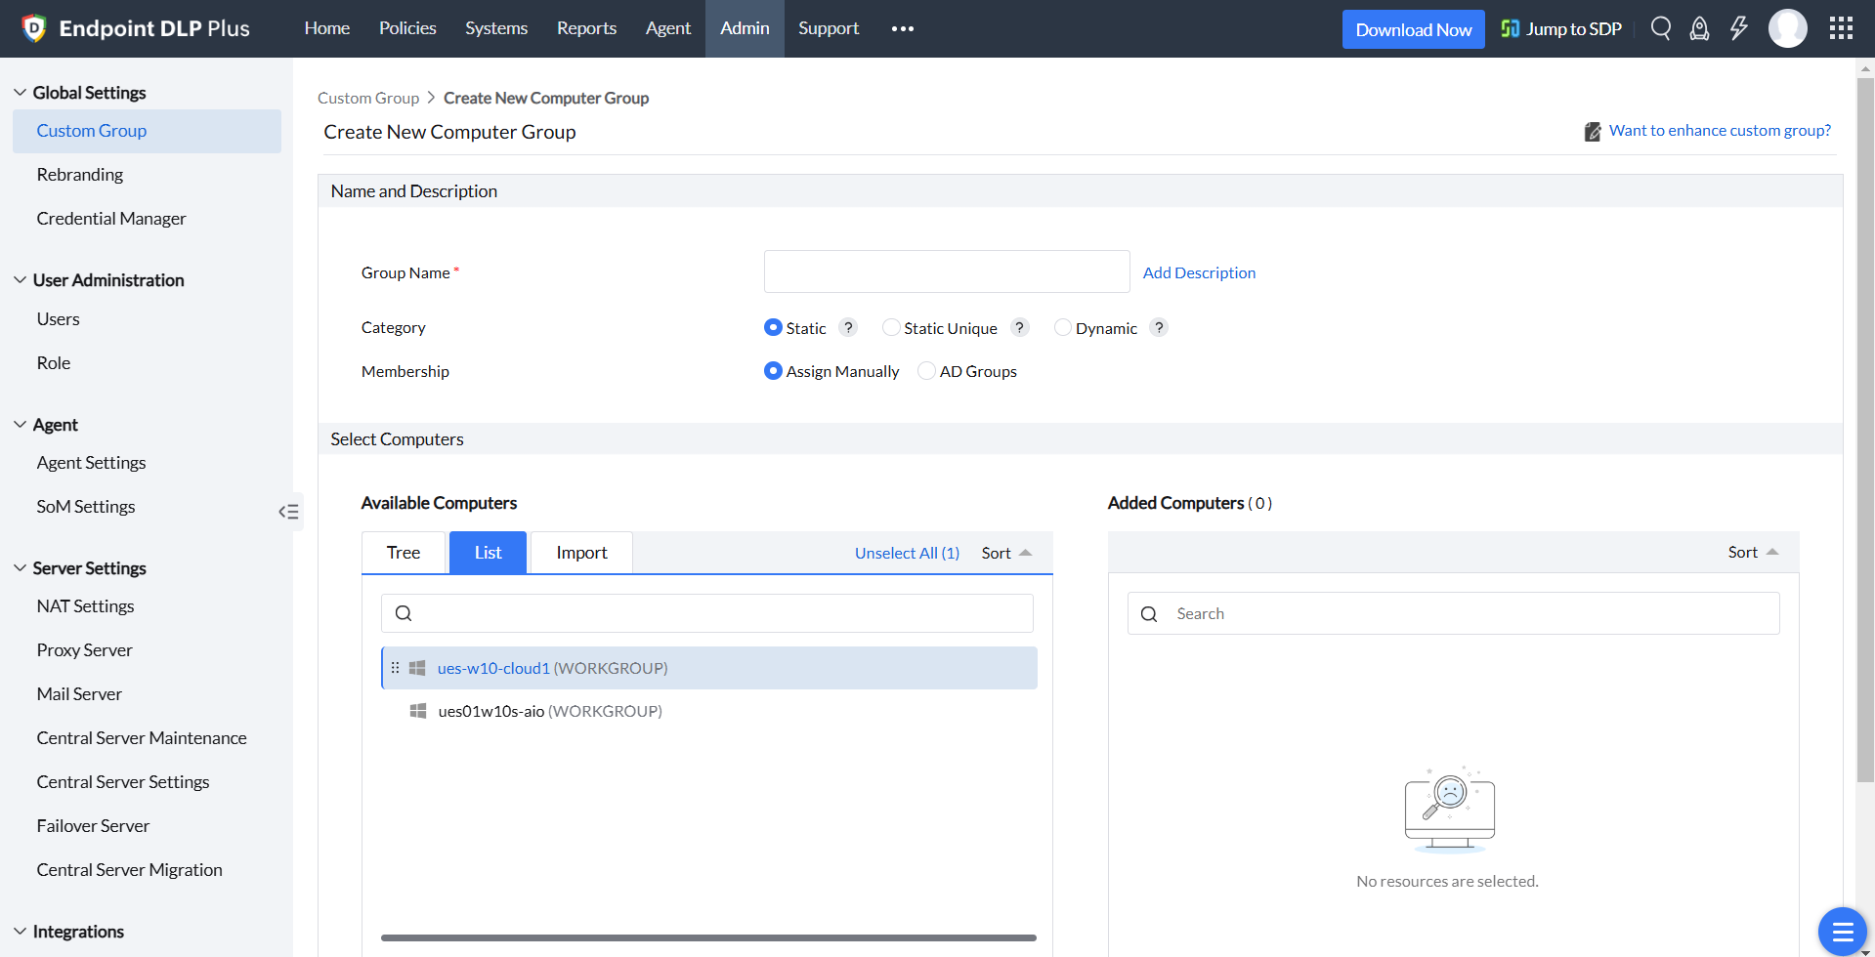Open the blue floating menu button
This screenshot has width=1875, height=957.
(x=1842, y=931)
